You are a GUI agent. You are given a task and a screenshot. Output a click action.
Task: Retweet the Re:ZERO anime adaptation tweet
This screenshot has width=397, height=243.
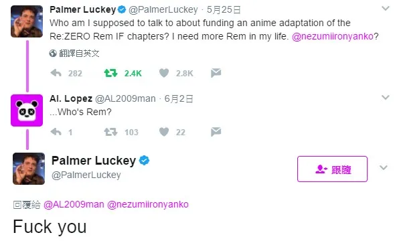coord(111,73)
